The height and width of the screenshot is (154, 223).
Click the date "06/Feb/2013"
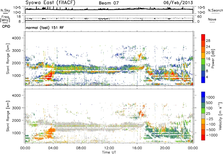178,3
